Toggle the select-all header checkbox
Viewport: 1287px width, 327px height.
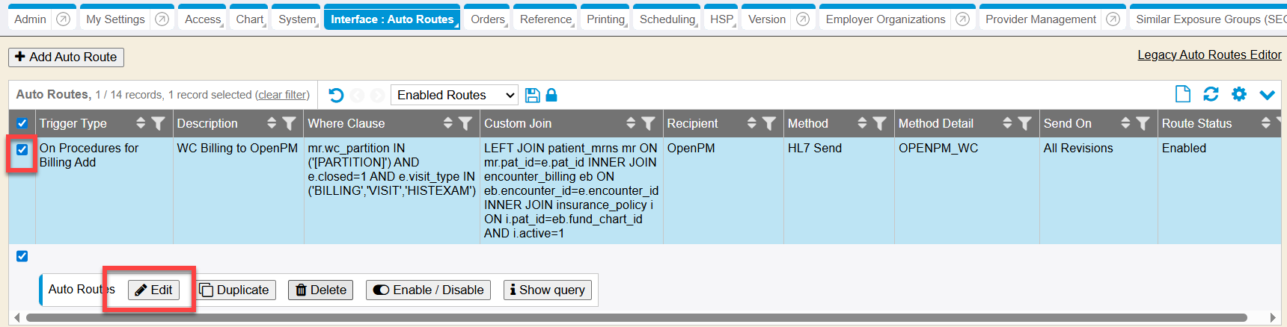[22, 123]
